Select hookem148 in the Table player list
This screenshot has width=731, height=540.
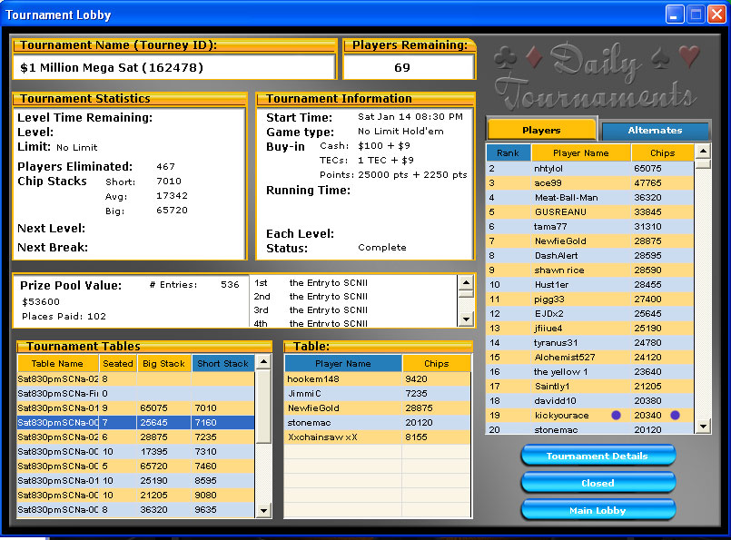click(343, 379)
